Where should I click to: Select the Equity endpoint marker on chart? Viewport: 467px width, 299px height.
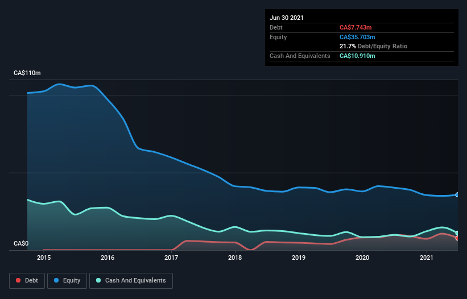[x=457, y=195]
